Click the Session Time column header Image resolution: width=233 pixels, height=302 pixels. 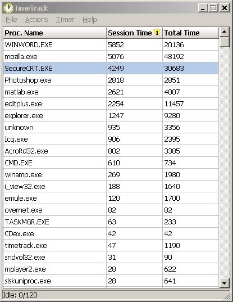[134, 33]
